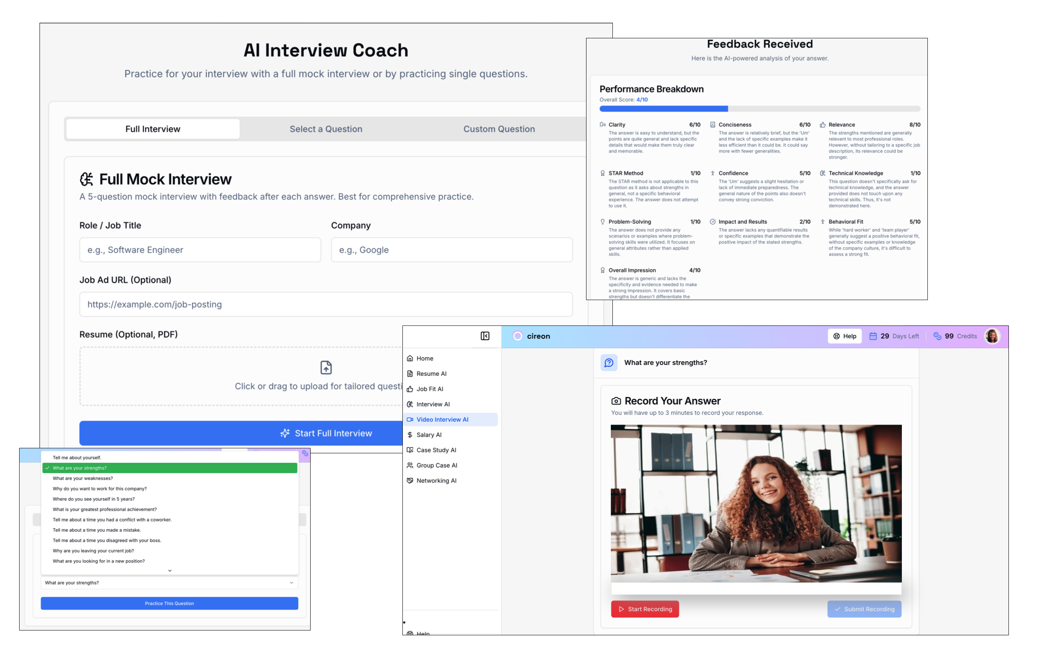1038x664 pixels.
Task: Click the cireon logo circle
Action: (517, 336)
